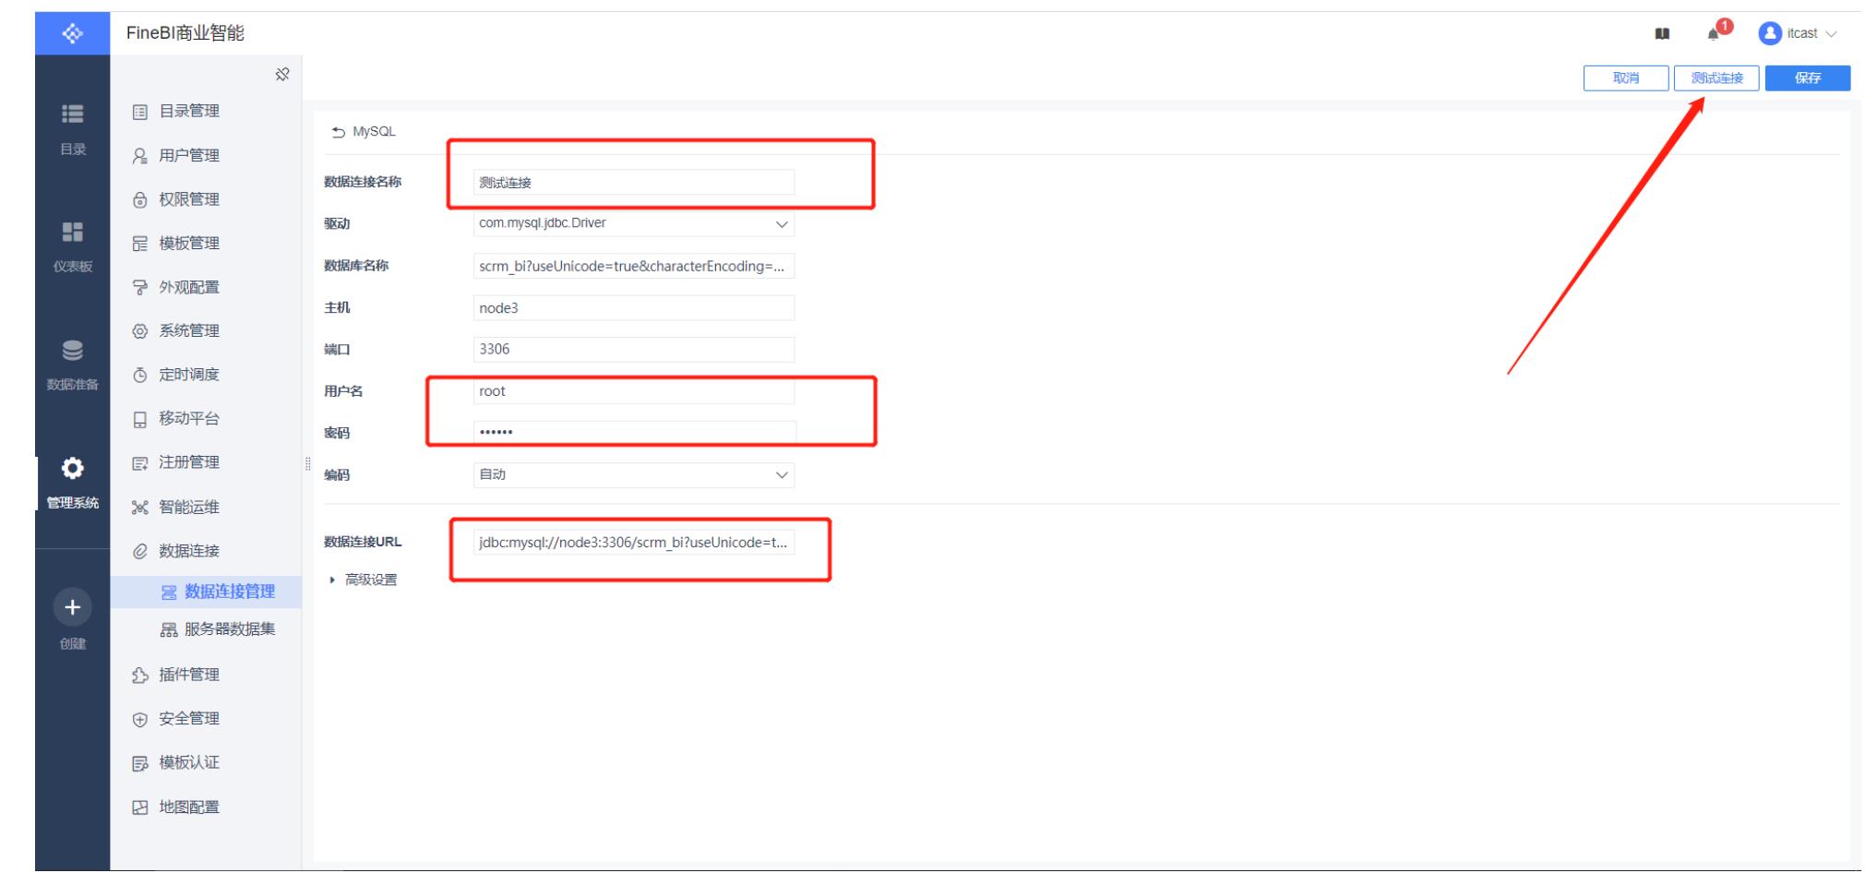Click the sidebar resize handle
The height and width of the screenshot is (885, 1865).
pos(307,464)
